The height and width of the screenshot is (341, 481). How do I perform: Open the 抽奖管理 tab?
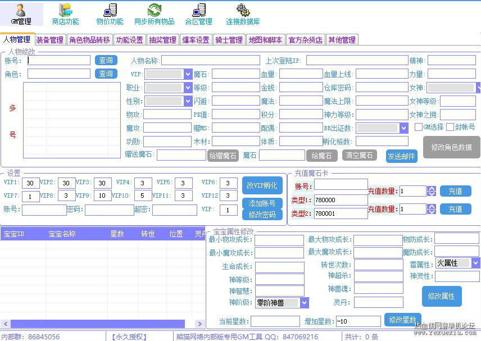click(x=163, y=40)
